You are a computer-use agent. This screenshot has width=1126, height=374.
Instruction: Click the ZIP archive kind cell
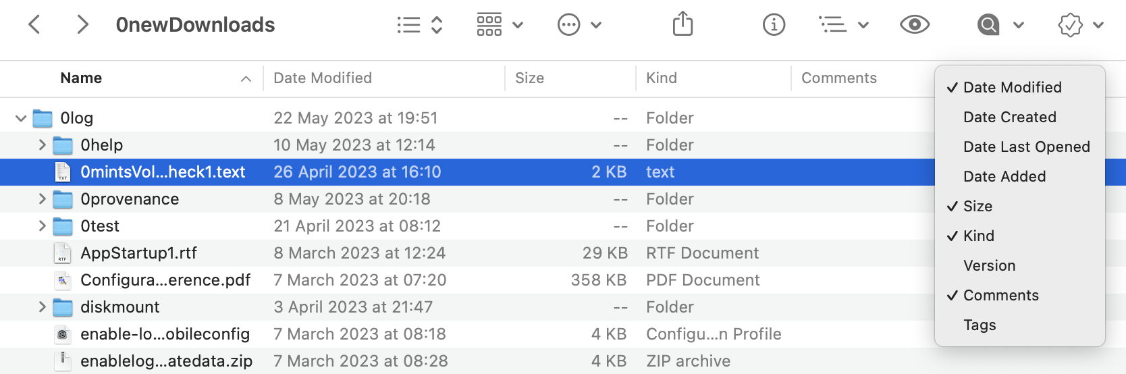point(688,361)
